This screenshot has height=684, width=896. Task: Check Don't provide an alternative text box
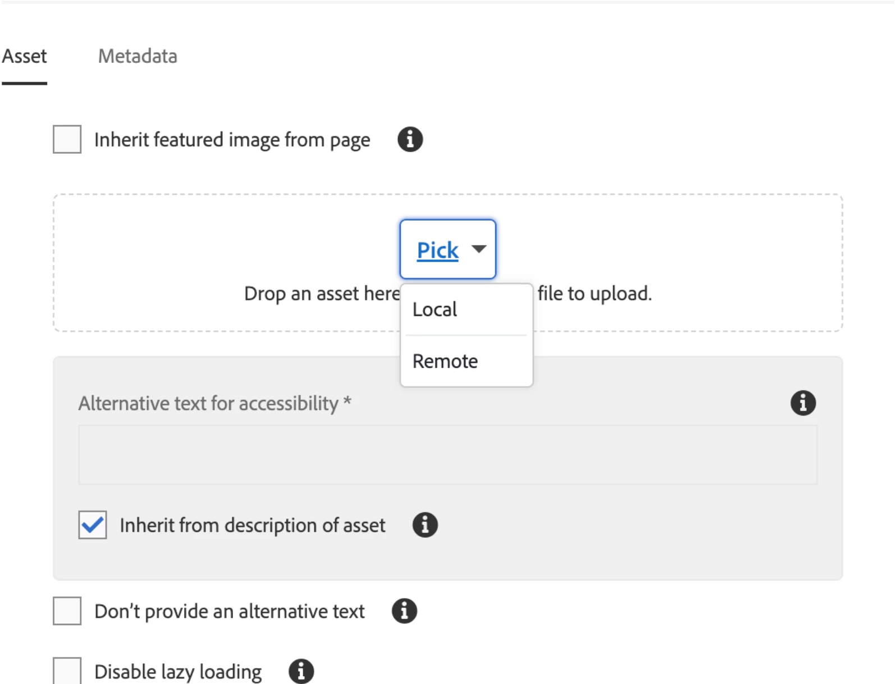pos(67,611)
